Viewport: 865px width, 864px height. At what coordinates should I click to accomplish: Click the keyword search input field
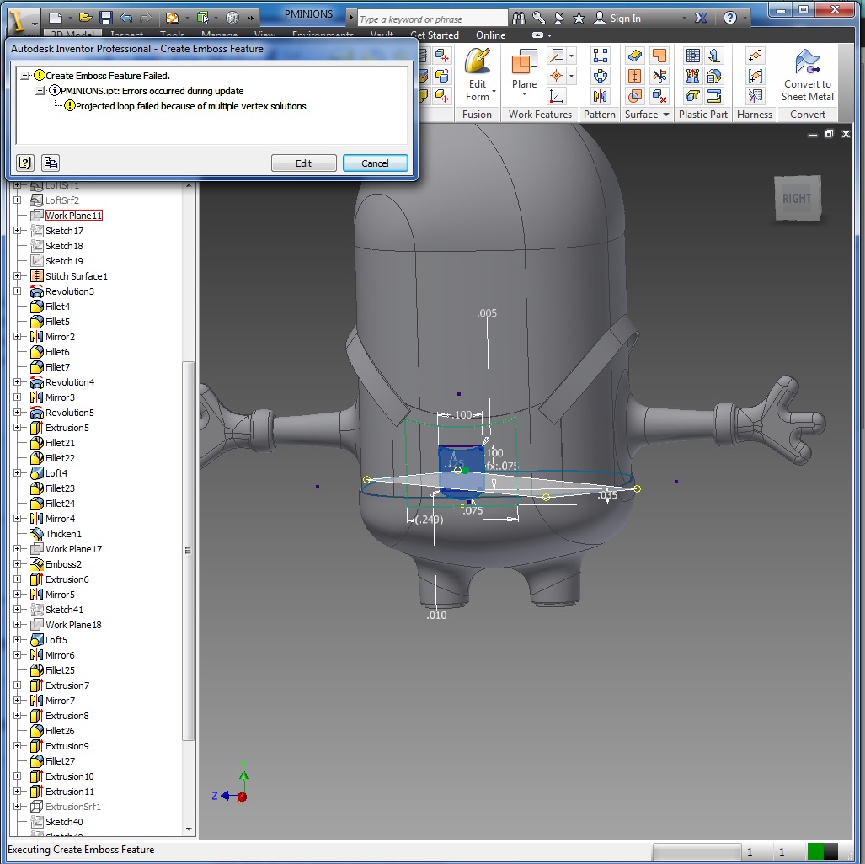click(432, 19)
